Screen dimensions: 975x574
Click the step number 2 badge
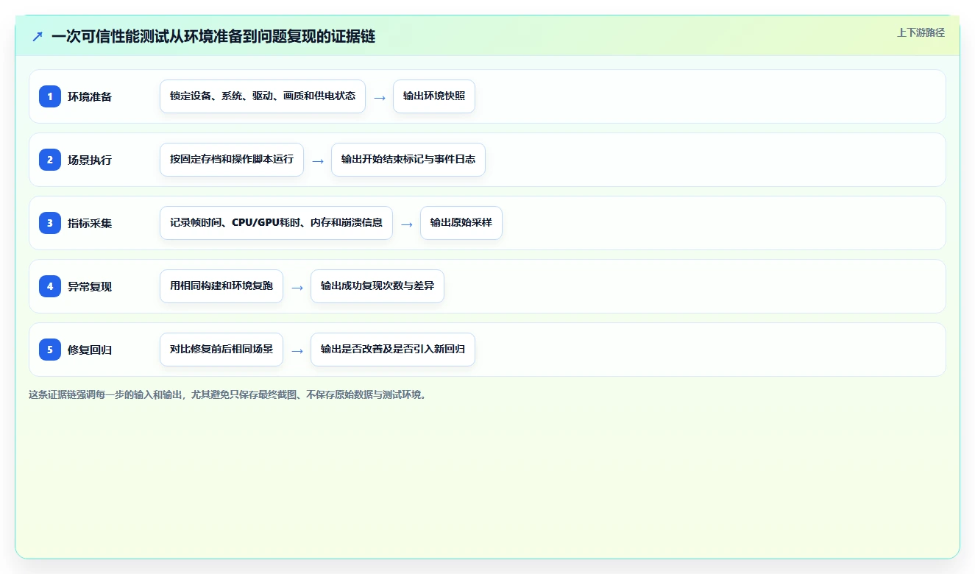(x=50, y=160)
